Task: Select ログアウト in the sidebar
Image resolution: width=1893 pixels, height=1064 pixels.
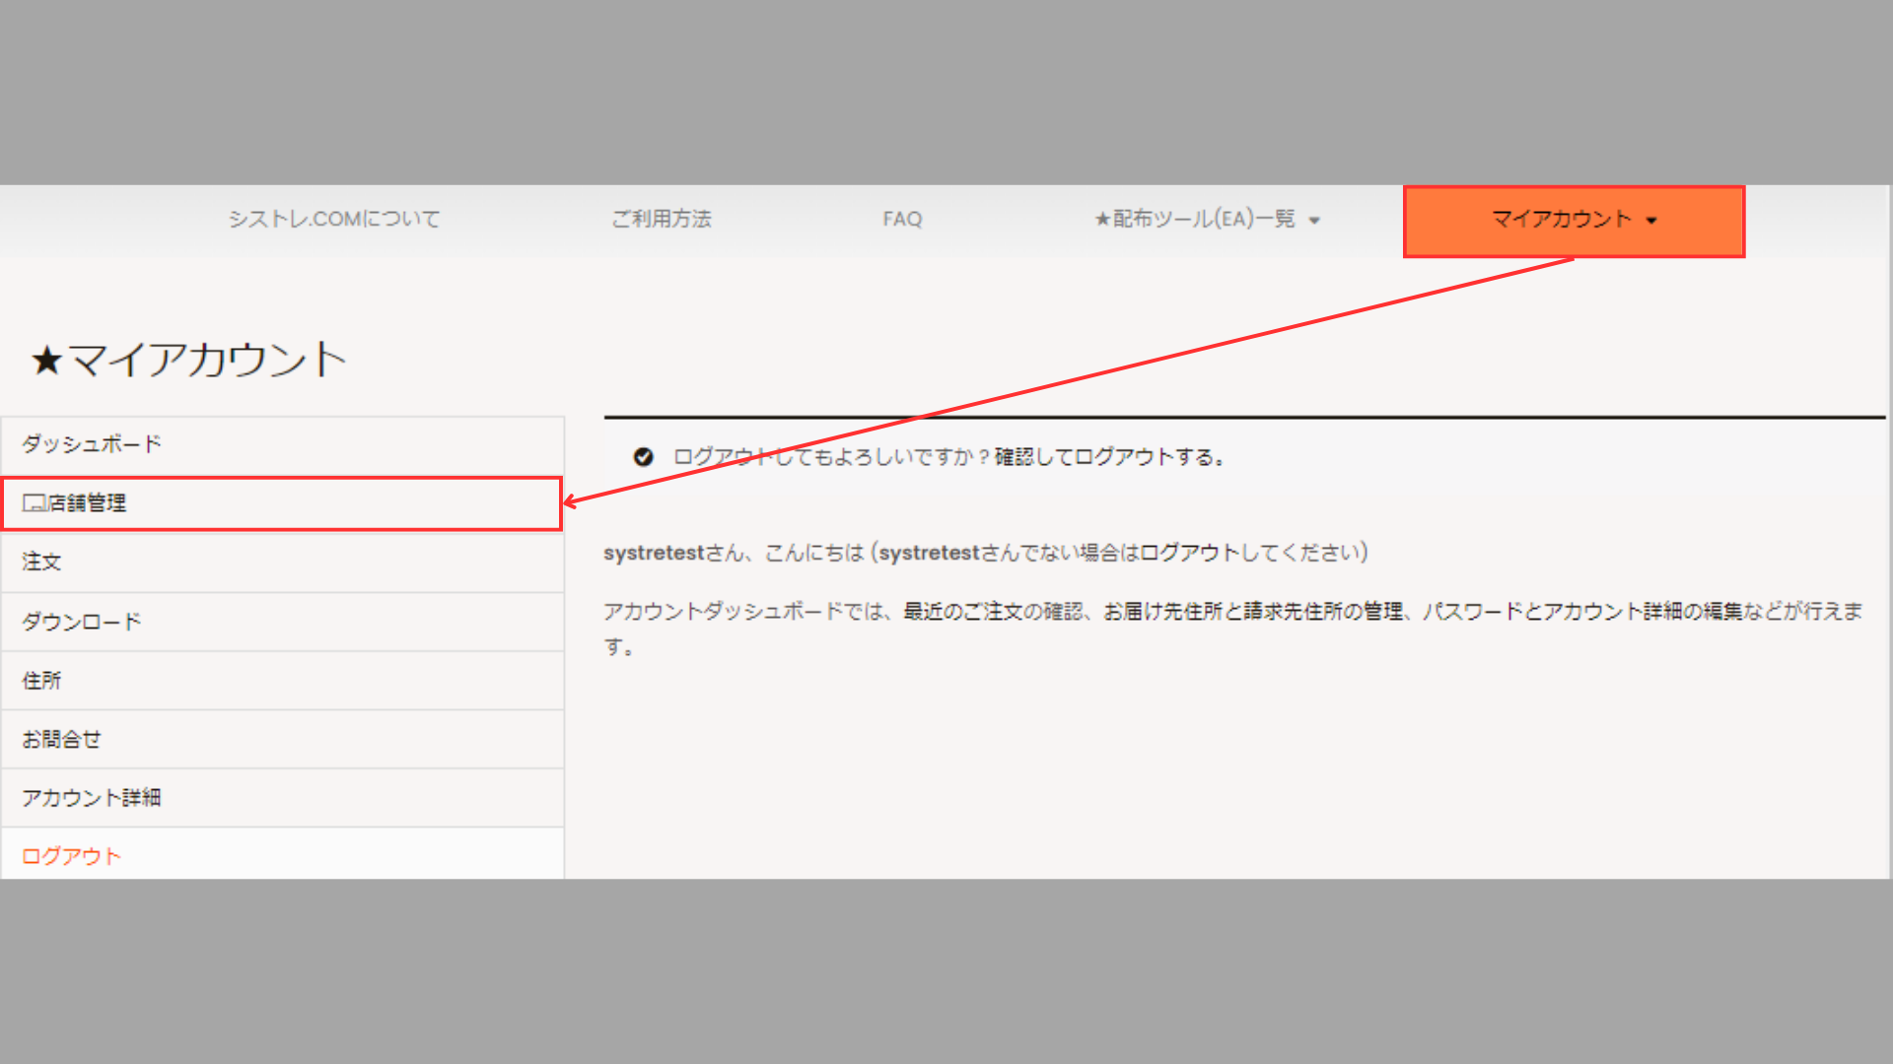Action: pos(283,855)
